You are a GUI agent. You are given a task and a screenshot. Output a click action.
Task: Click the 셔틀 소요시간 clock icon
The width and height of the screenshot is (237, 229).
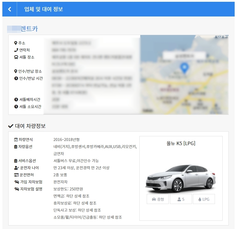click(16, 107)
